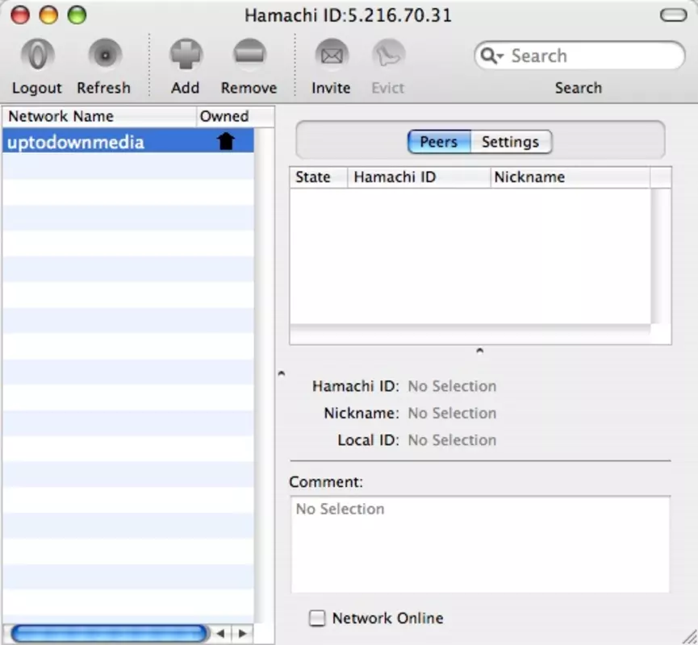Image resolution: width=698 pixels, height=645 pixels.
Task: Click the window resize grip corner
Action: coord(688,636)
